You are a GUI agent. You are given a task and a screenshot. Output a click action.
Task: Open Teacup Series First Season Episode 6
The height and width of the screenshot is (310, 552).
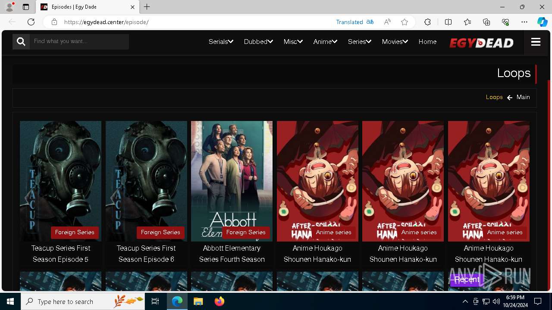(146, 254)
